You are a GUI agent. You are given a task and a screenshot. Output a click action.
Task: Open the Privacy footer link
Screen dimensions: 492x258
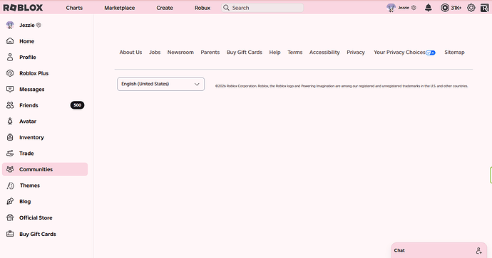pos(356,52)
